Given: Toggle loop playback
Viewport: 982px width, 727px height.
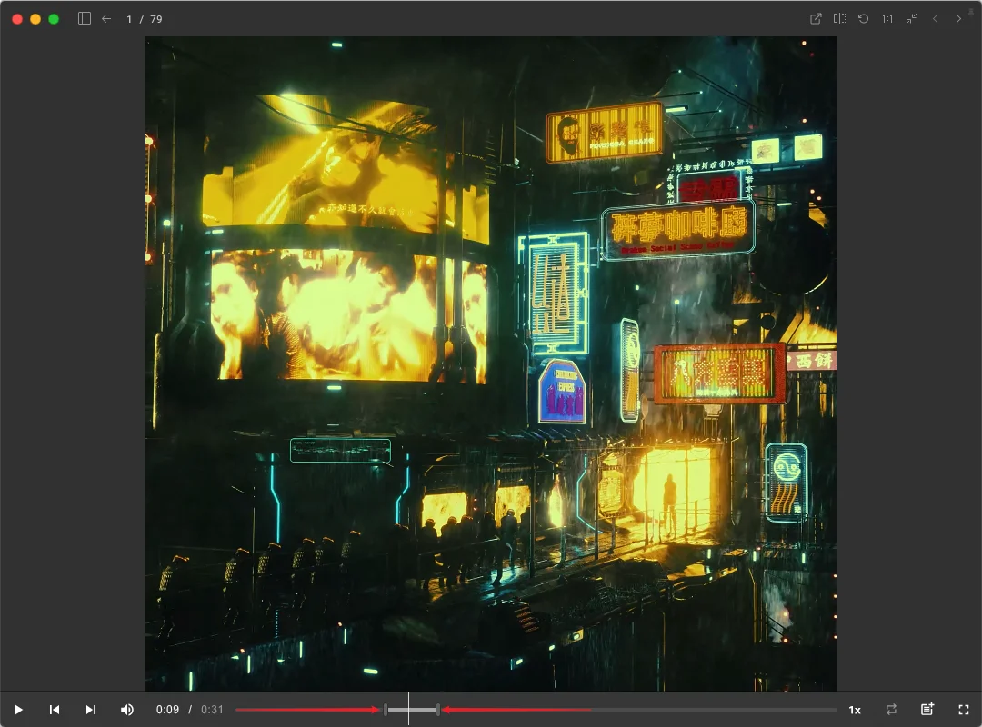Looking at the screenshot, I should click(x=891, y=710).
